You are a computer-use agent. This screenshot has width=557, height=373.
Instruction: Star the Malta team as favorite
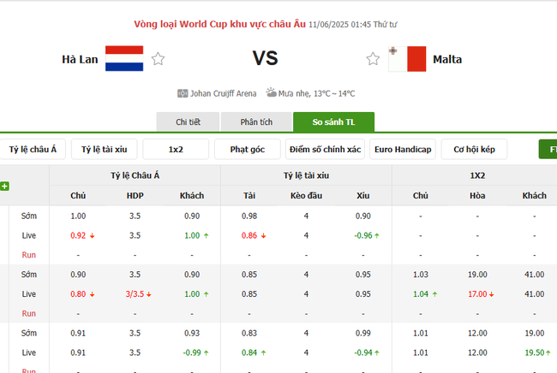coord(373,59)
